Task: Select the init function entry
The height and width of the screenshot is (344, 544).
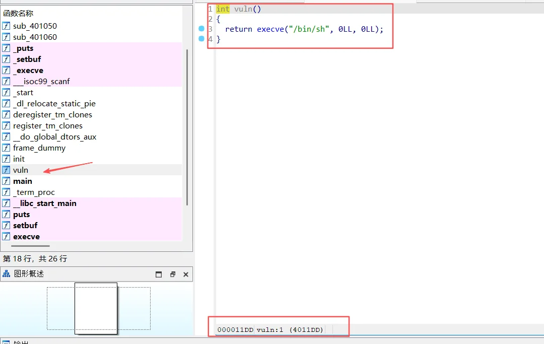Action: pos(19,159)
